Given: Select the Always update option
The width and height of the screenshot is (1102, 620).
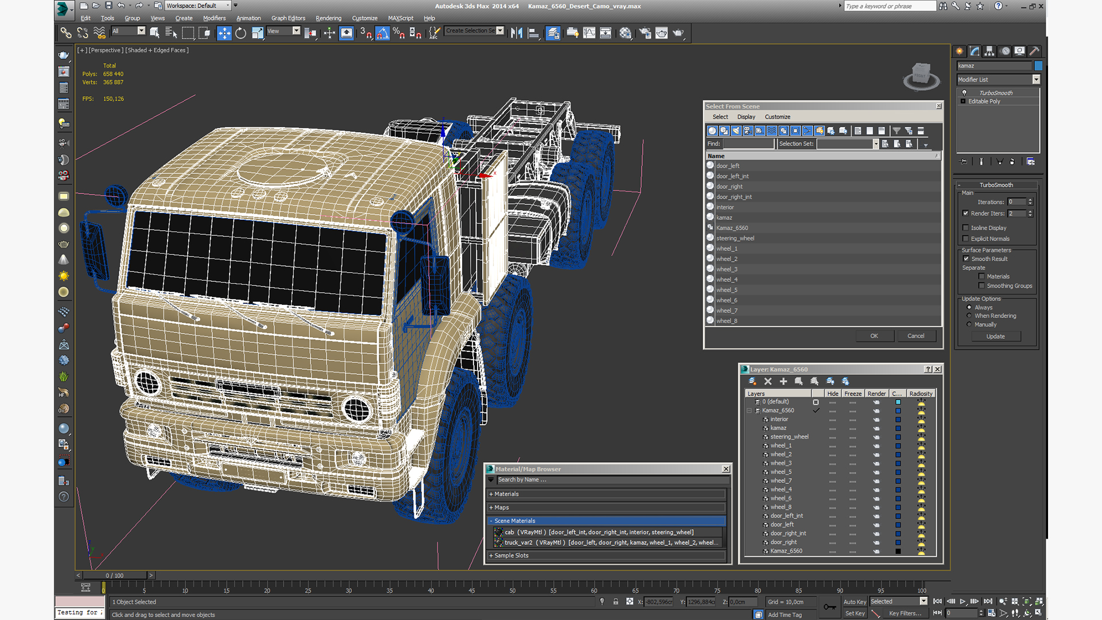Looking at the screenshot, I should tap(969, 307).
